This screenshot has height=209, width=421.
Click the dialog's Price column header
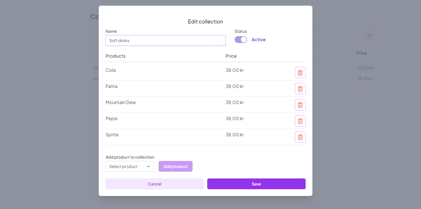231,56
